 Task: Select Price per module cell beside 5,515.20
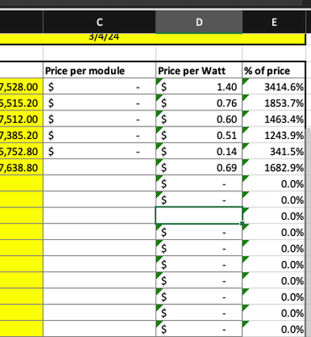[x=99, y=103]
